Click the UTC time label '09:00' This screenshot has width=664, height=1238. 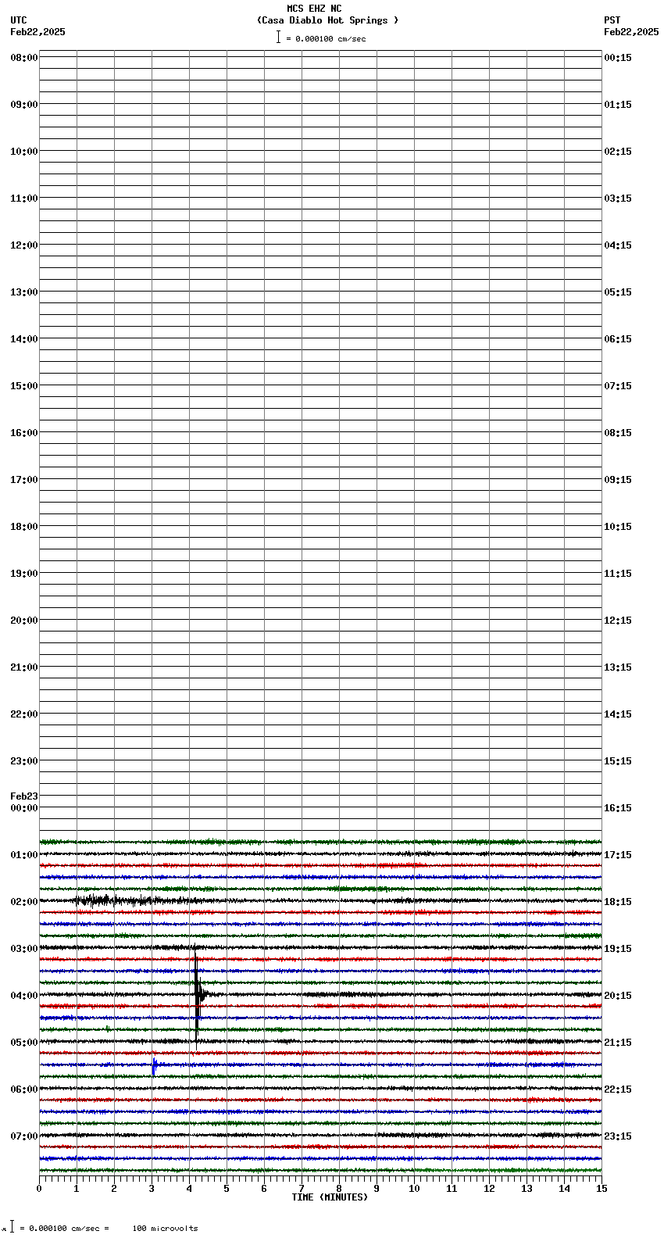click(24, 105)
